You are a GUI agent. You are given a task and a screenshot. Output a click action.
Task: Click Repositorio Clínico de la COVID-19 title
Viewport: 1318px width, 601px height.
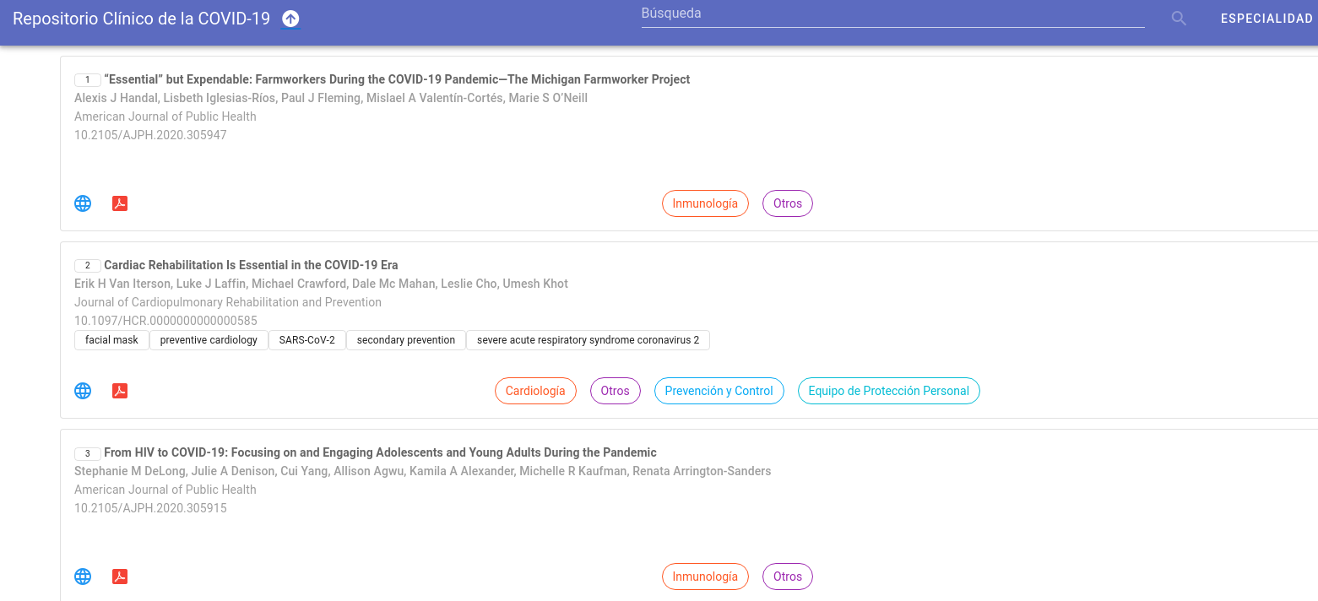[141, 19]
